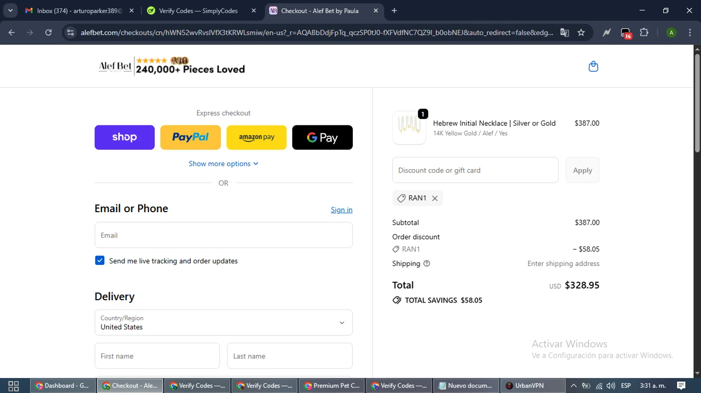Click the Enter shipping address text
This screenshot has height=393, width=701.
pos(563,263)
